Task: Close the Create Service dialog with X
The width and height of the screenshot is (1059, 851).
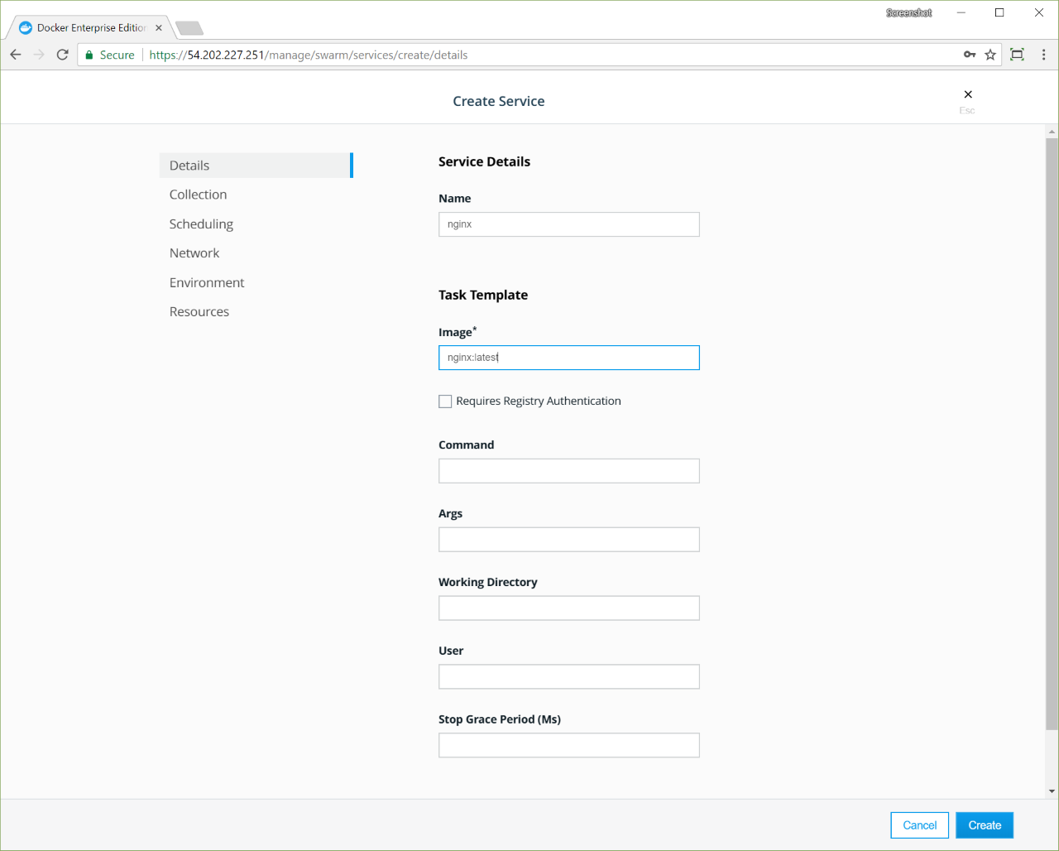Action: click(968, 94)
